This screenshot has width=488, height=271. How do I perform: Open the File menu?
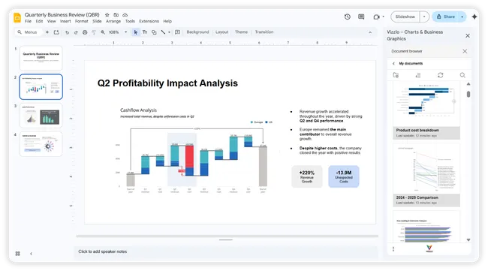(x=28, y=21)
